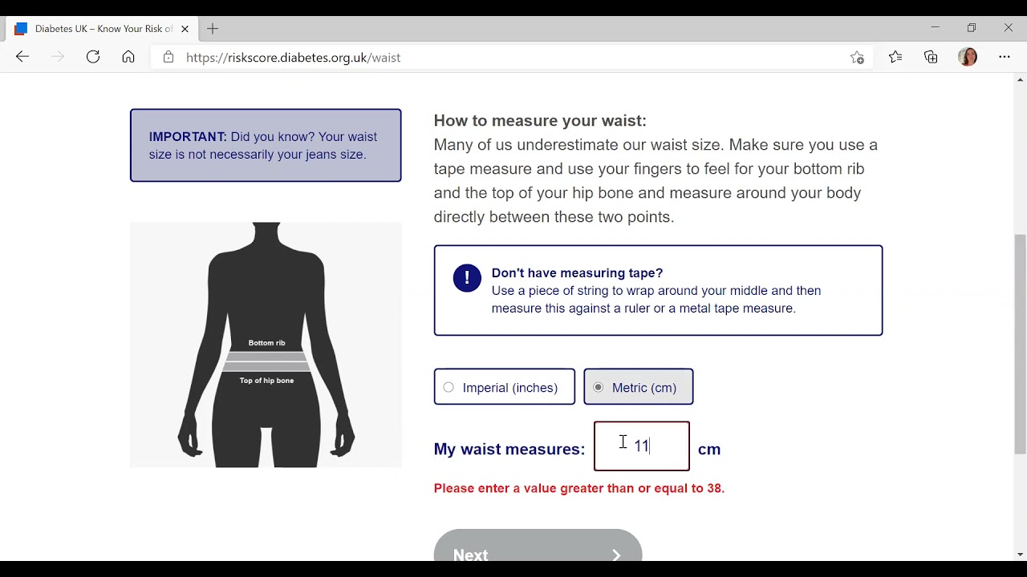Click the scrollbar up arrow
This screenshot has width=1027, height=577.
click(1020, 79)
